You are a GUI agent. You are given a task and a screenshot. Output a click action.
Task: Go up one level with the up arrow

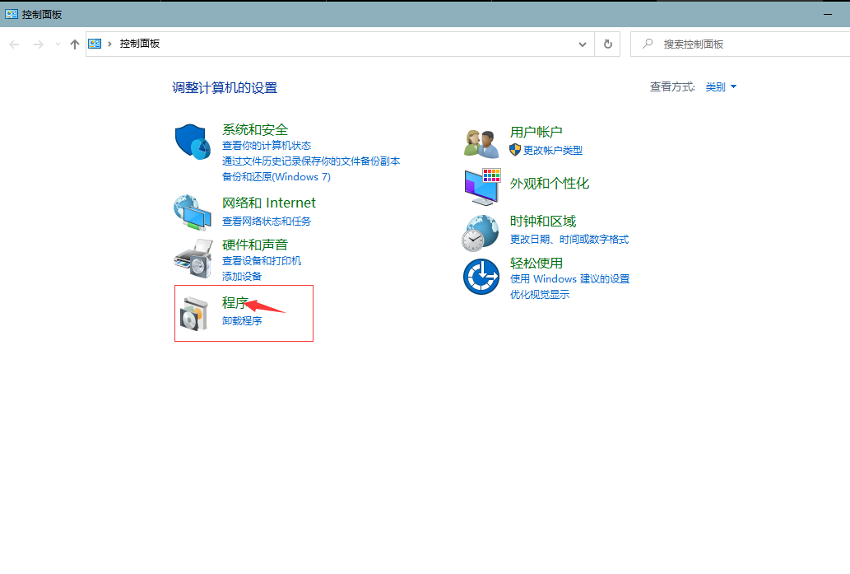coord(75,44)
